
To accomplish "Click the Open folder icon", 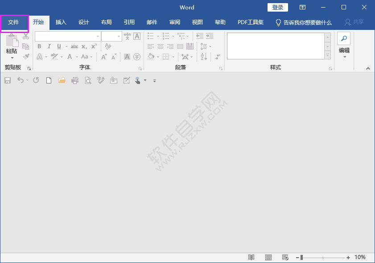I will click(62, 80).
